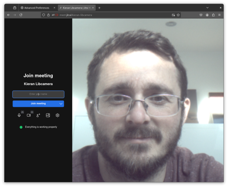The image size is (228, 187).
Task: Open the invite people icon
Action: click(38, 115)
